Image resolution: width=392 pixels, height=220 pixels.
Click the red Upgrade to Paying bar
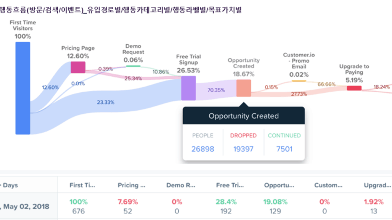pos(354,88)
